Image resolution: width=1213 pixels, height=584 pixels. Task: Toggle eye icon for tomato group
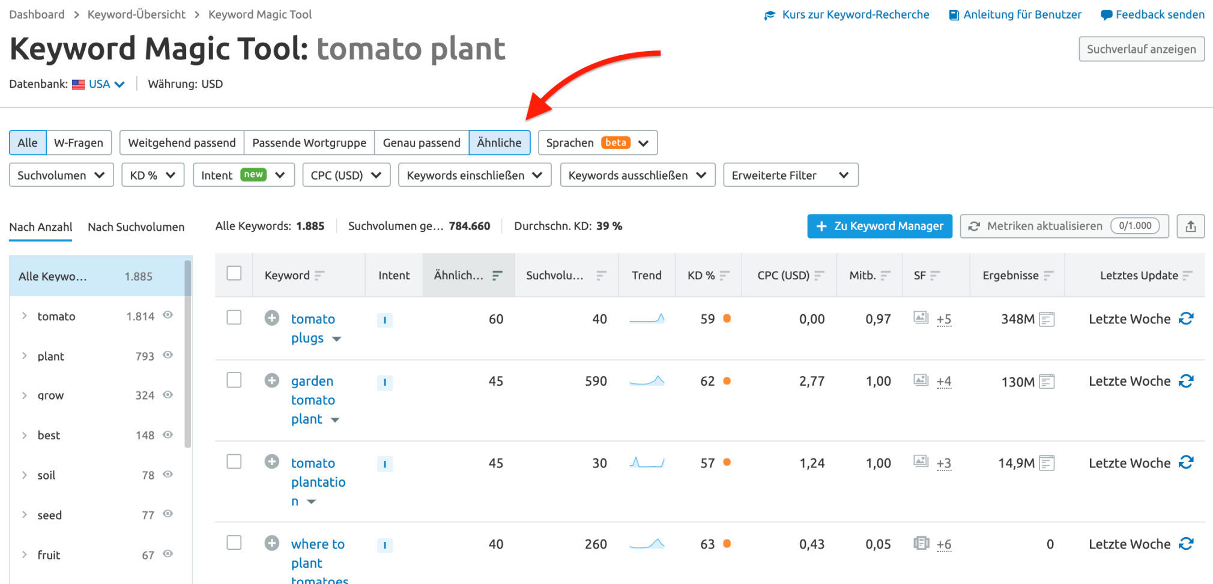click(x=168, y=315)
